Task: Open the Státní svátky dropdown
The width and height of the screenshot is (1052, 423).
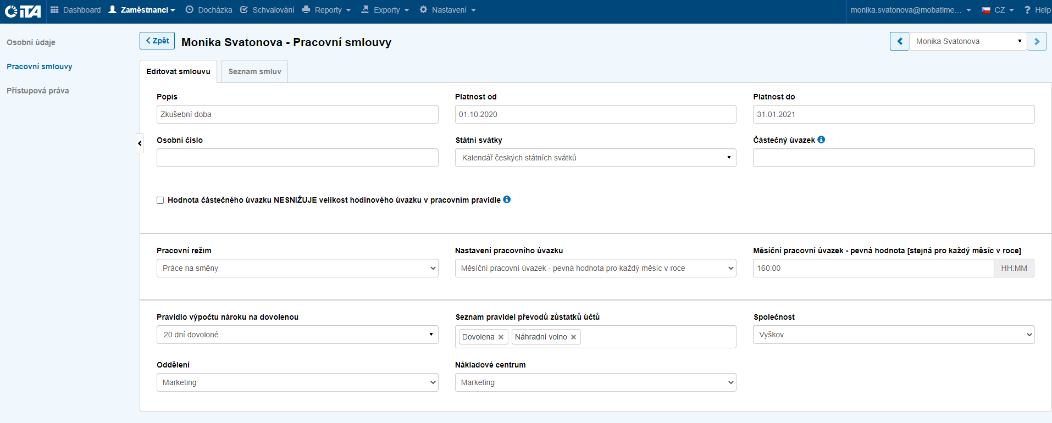Action: click(595, 158)
